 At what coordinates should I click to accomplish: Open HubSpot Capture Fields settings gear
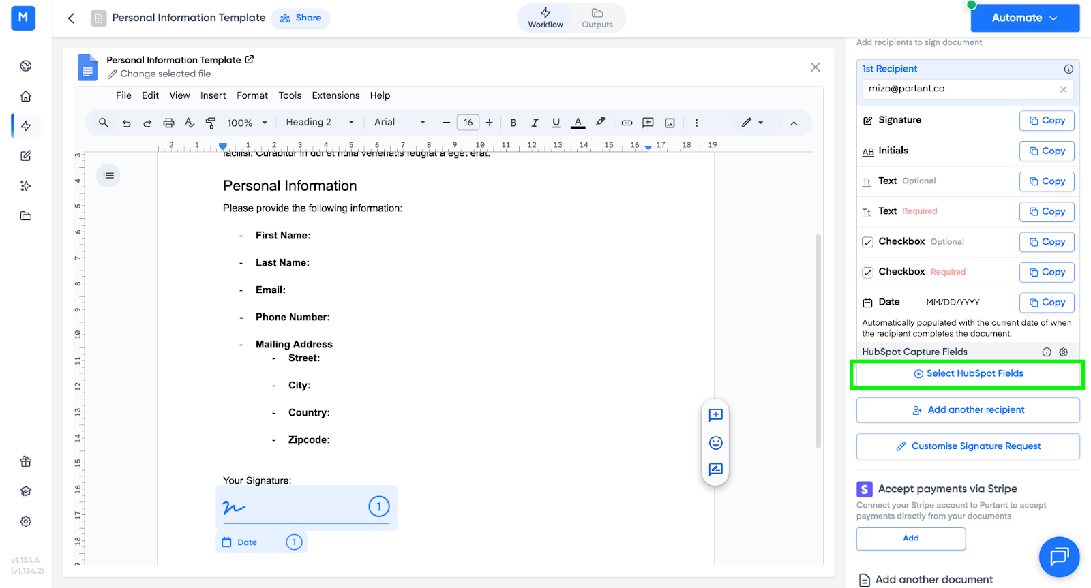(1063, 352)
